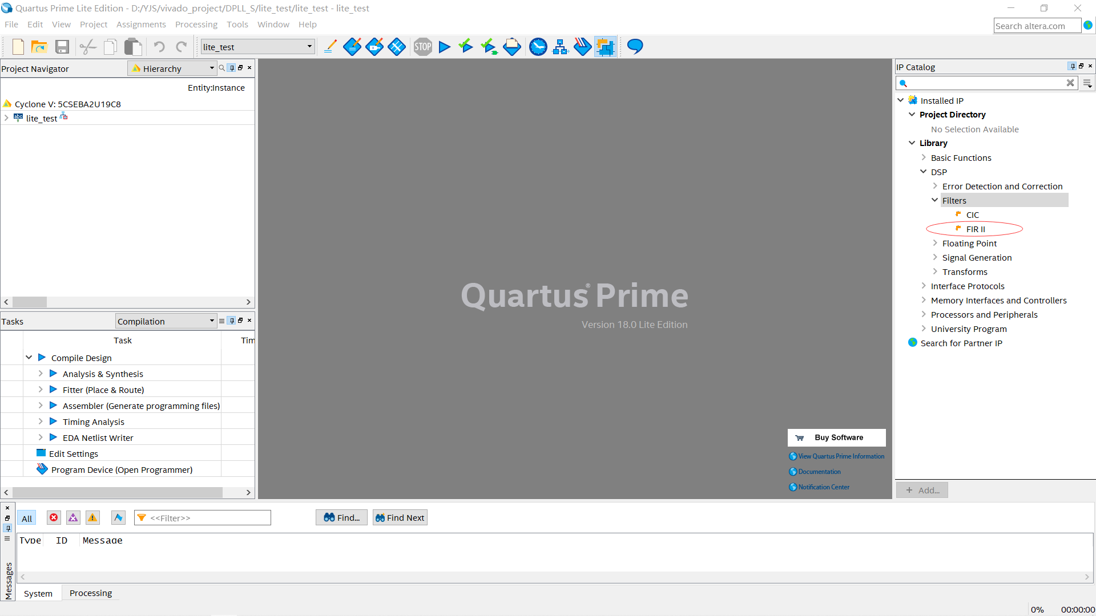1096x616 pixels.
Task: Open the Timing Analyzer clock icon
Action: coord(538,47)
